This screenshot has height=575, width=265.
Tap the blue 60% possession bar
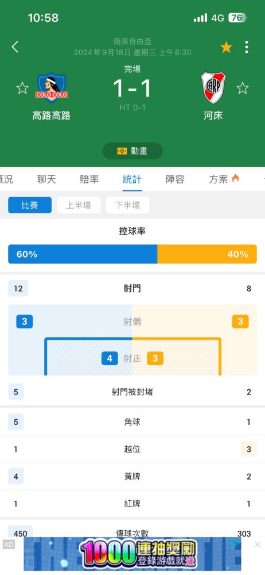[x=83, y=254]
